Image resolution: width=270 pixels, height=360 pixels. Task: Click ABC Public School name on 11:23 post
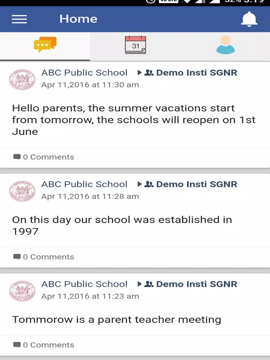84,284
